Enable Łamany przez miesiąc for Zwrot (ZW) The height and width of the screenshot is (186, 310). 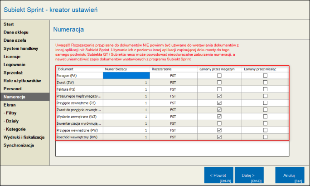(x=265, y=82)
